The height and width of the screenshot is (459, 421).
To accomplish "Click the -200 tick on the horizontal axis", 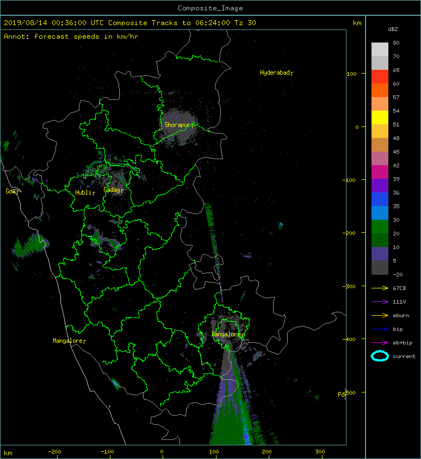I will (54, 452).
